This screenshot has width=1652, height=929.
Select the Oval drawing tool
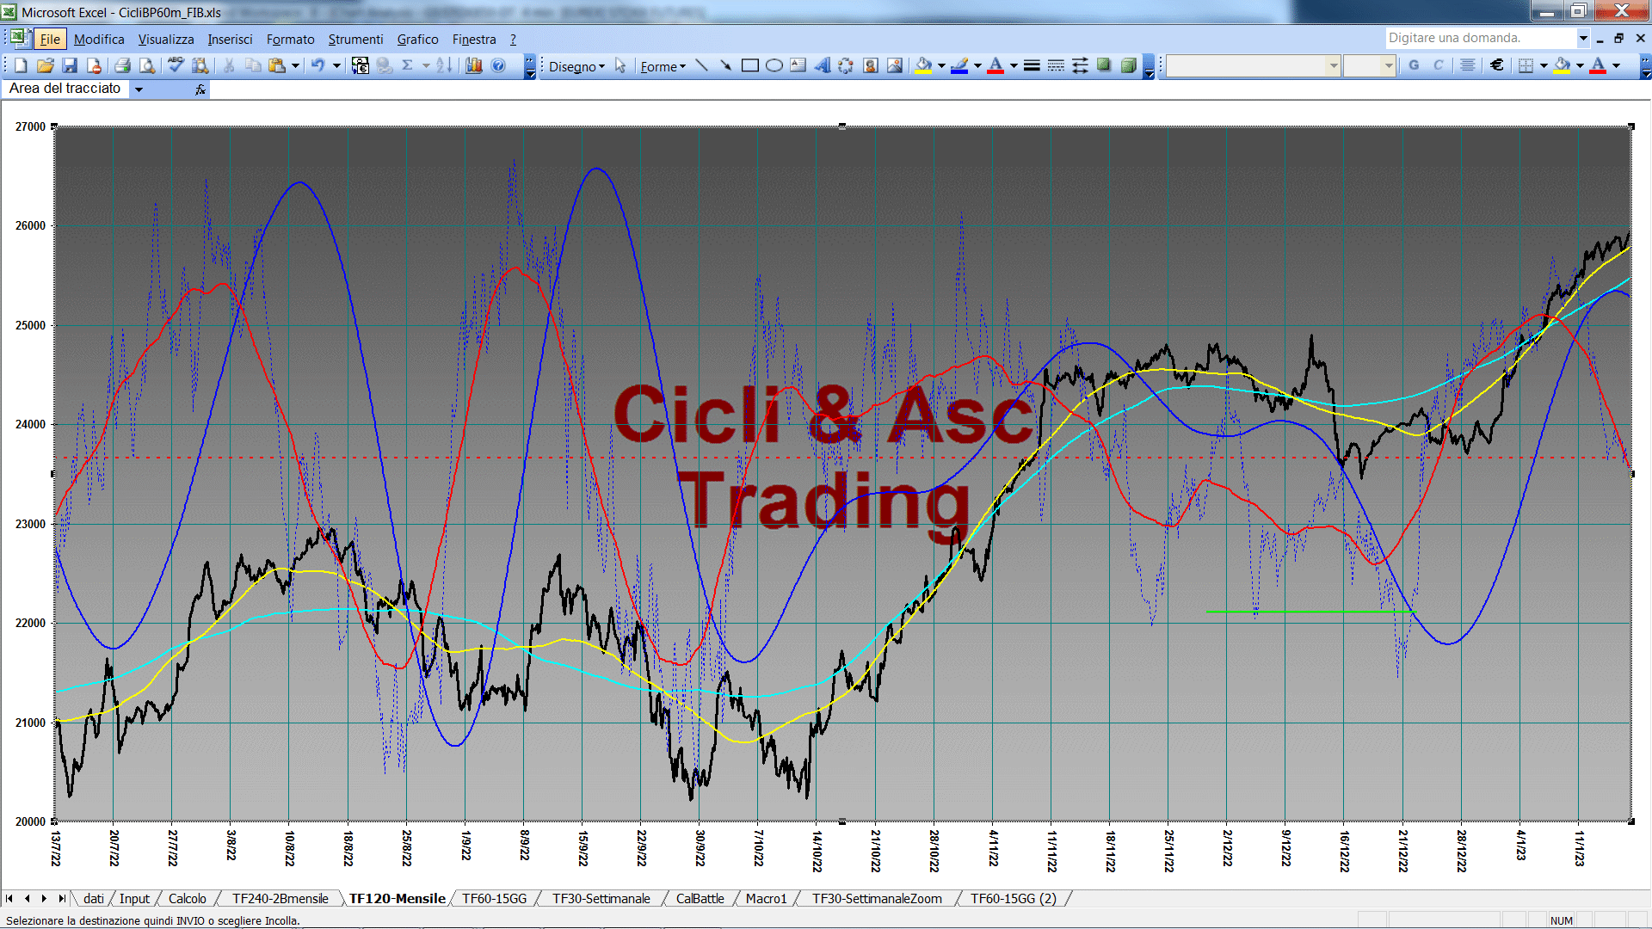tap(774, 65)
